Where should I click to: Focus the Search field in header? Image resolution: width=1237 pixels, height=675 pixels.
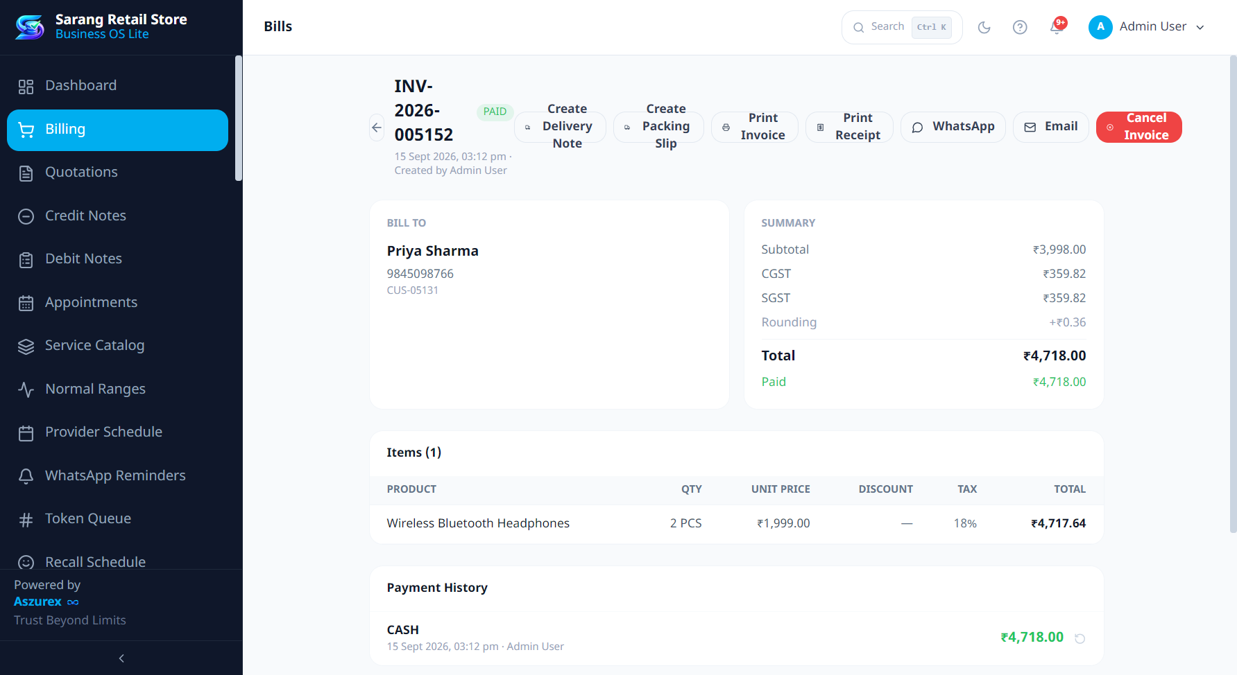902,27
